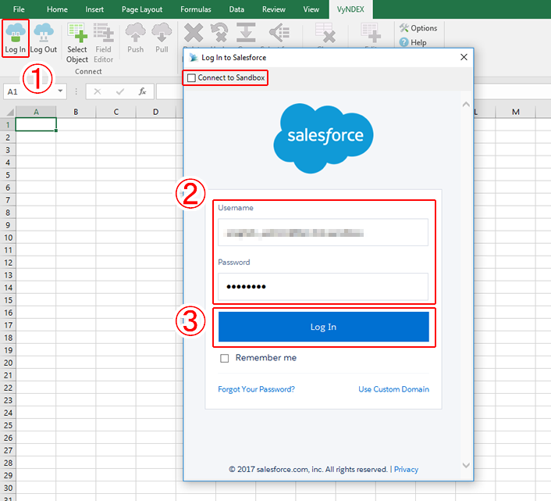Open VyNDEX Options
The image size is (551, 501).
click(x=418, y=28)
